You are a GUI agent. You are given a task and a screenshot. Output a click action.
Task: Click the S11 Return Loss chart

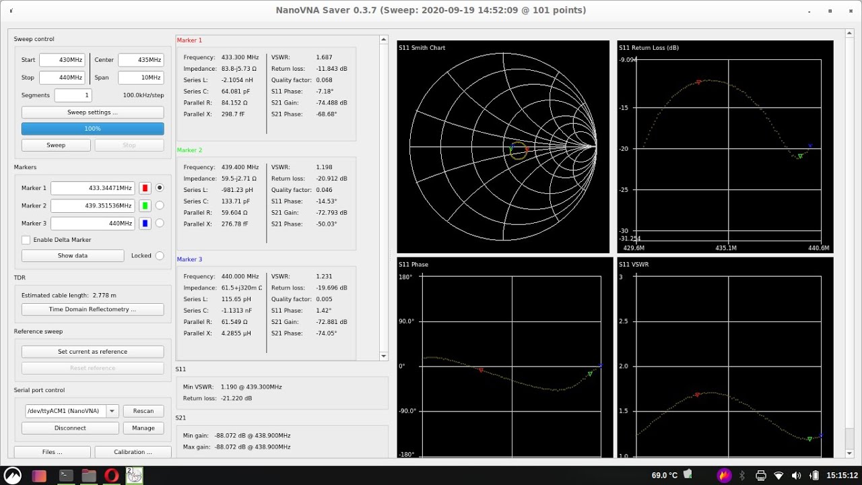[x=725, y=147]
